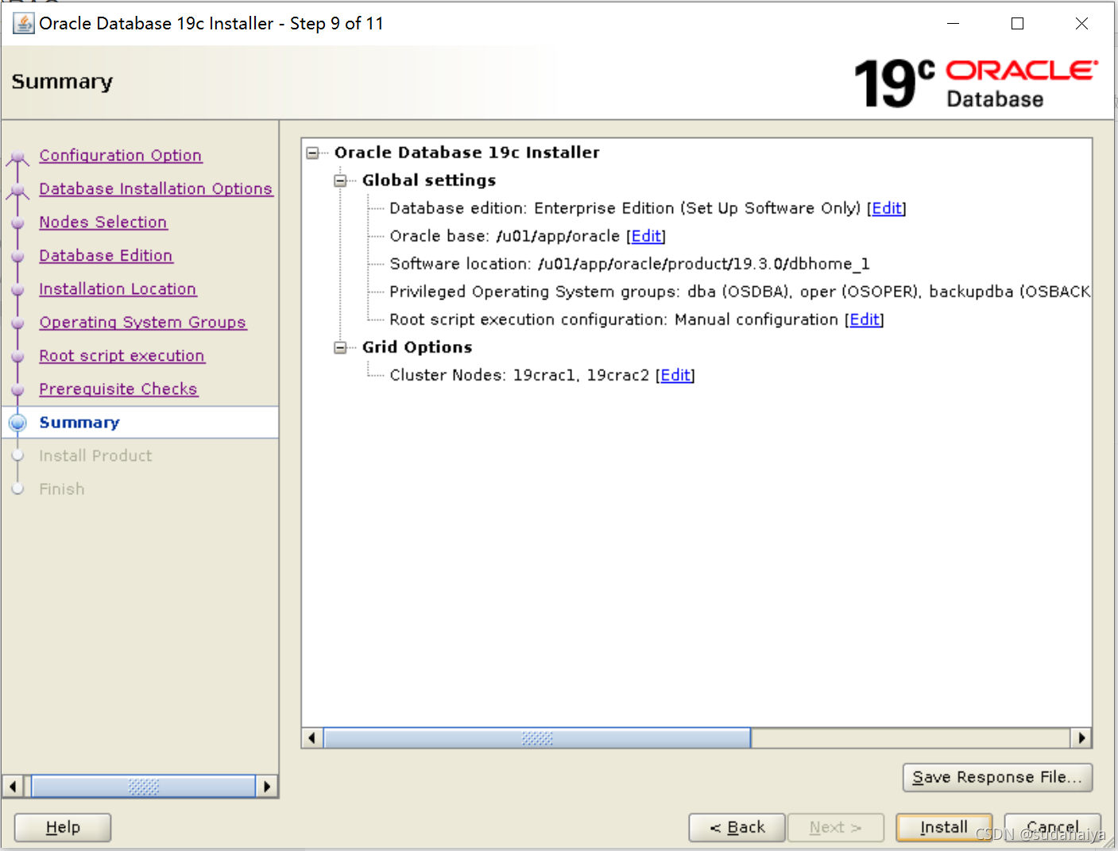Go to Configuration Option step
Screen dimensions: 1118x851
click(121, 156)
